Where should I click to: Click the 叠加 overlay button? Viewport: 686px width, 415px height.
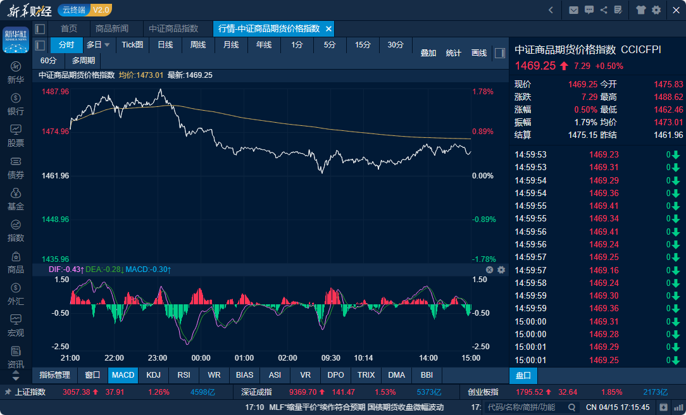[428, 53]
